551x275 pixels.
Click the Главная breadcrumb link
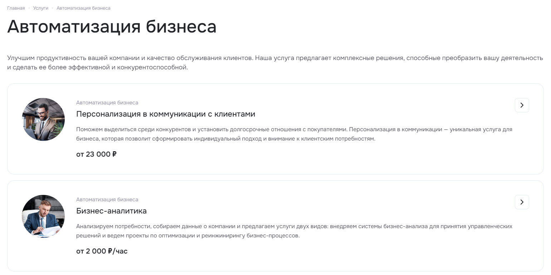coord(16,8)
